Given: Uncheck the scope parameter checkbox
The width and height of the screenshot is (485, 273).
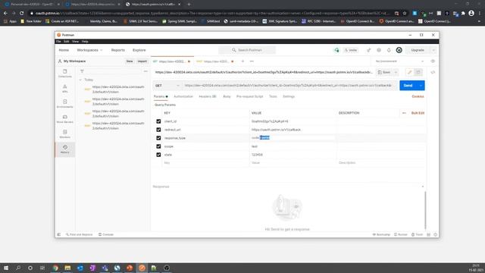Looking at the screenshot, I should tap(158, 146).
